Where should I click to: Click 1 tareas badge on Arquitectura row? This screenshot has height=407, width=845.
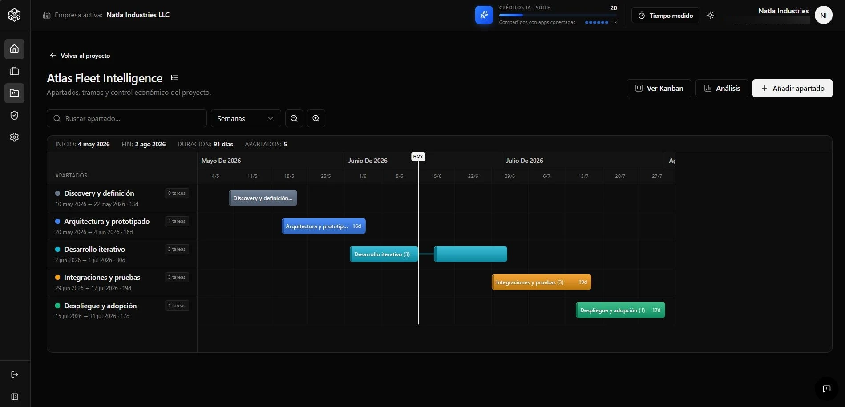[x=177, y=221]
